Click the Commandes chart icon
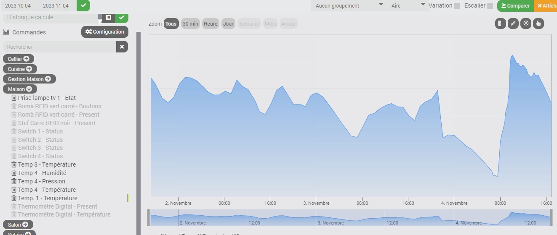The width and height of the screenshot is (557, 235). 6,32
